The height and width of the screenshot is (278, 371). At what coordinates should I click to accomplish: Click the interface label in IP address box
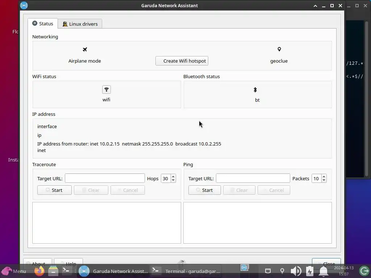(x=47, y=126)
